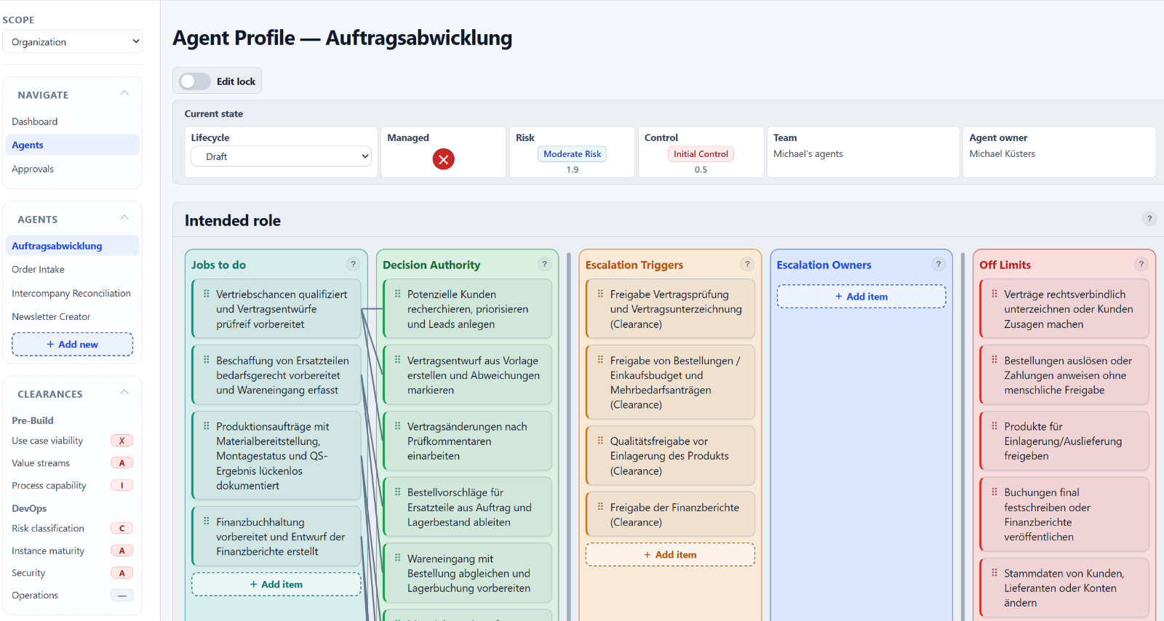Grab drag handle of Finanzbuchhaltung vorbereitet card

[x=207, y=521]
